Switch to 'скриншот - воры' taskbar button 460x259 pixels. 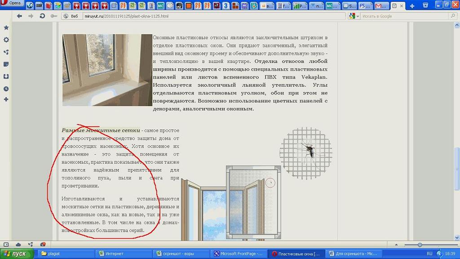(x=181, y=254)
